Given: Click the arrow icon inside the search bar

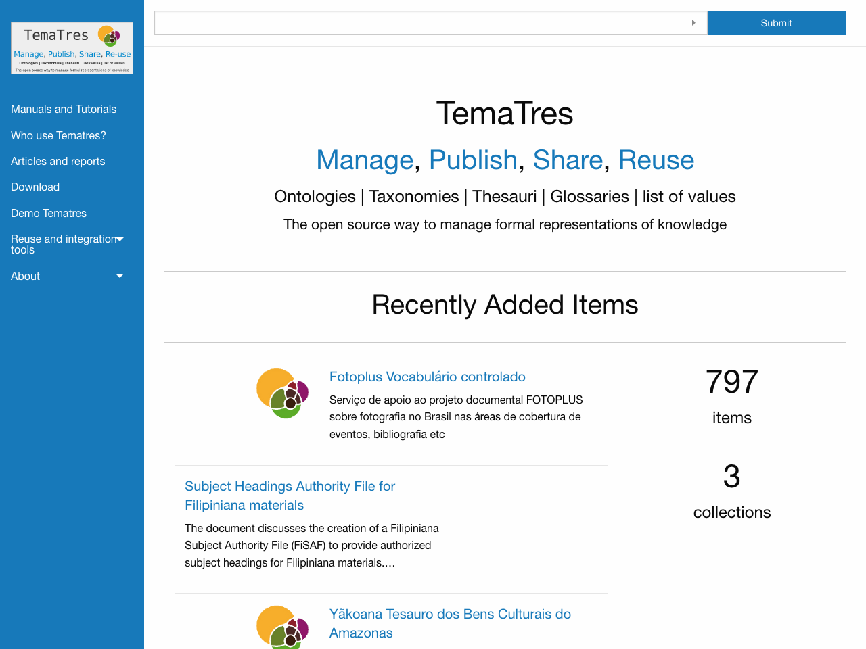Looking at the screenshot, I should (693, 22).
